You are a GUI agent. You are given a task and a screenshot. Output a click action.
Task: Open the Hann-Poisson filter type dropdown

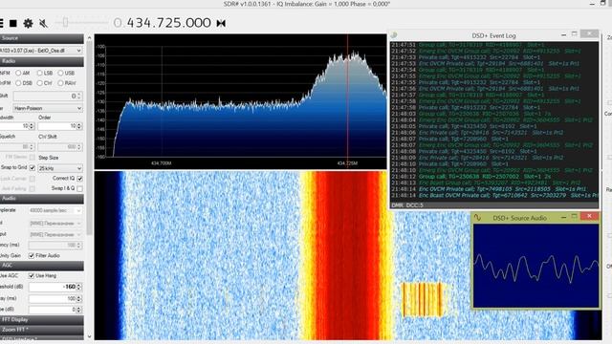(48, 108)
